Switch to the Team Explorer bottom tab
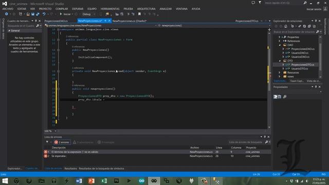Screen dimensions: 329x185 (x=297, y=81)
